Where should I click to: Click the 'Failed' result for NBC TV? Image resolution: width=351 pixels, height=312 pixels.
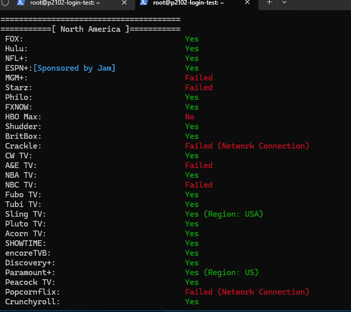point(199,185)
